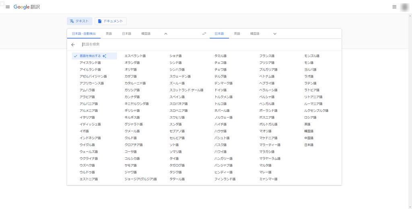This screenshot has height=209, width=412.
Task: Choose ロシア語 from the language list
Action: coord(310,118)
